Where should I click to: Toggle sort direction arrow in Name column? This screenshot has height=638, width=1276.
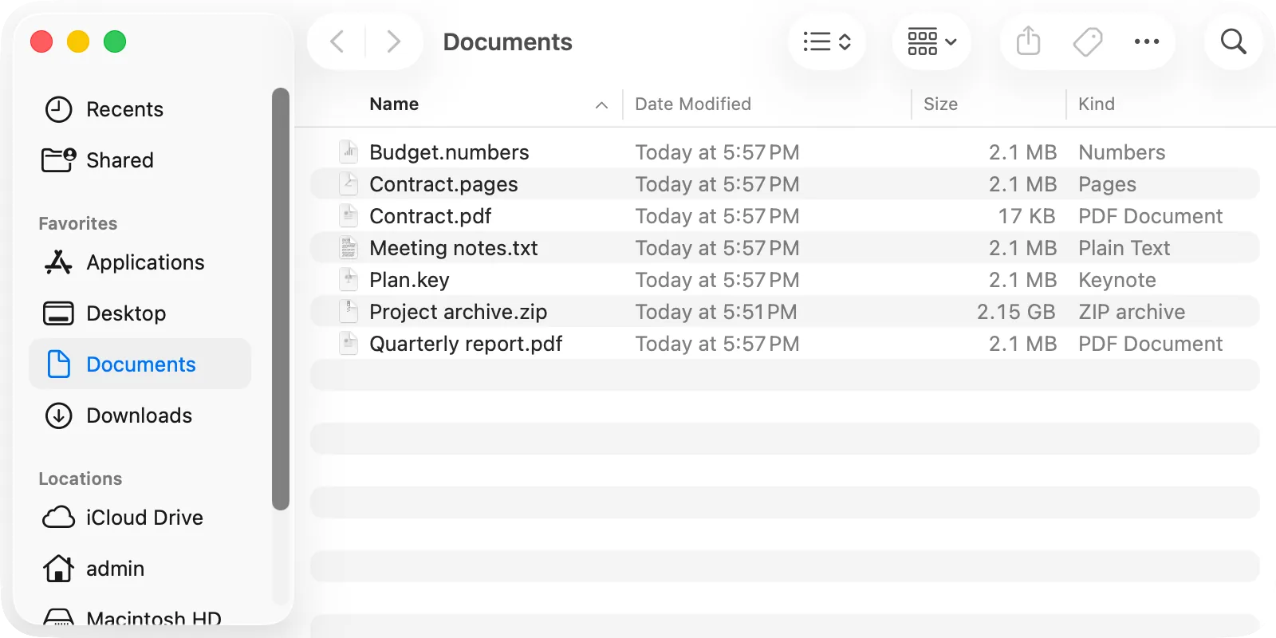(601, 105)
